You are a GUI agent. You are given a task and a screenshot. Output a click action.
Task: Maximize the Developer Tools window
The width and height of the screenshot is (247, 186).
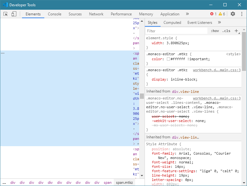pyautogui.click(x=225, y=5)
